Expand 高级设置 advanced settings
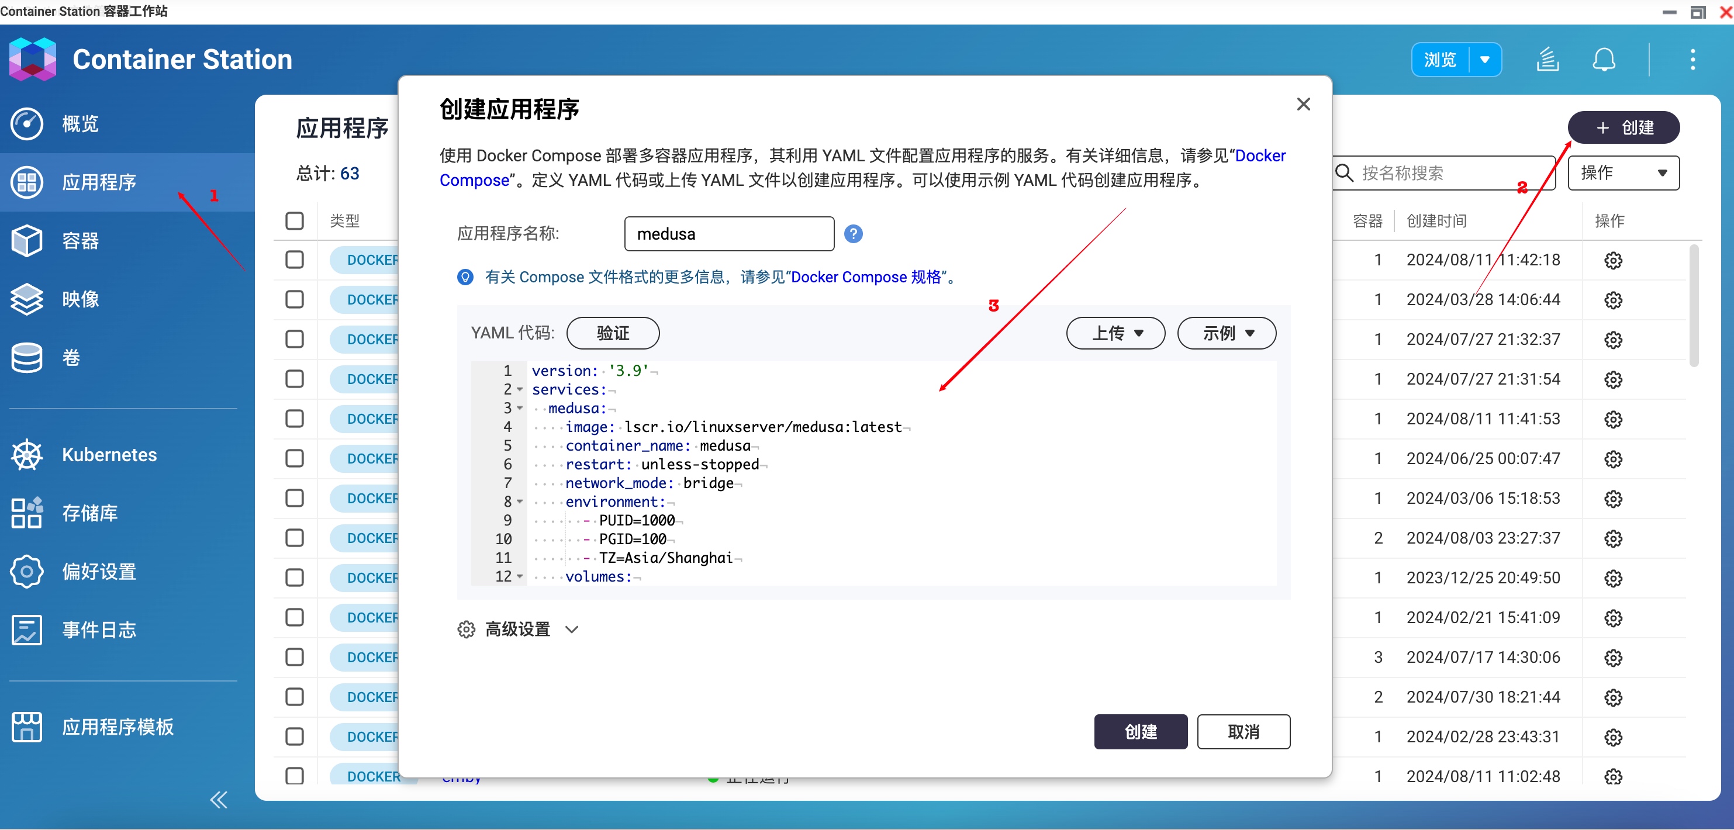Image resolution: width=1734 pixels, height=830 pixels. pos(517,630)
